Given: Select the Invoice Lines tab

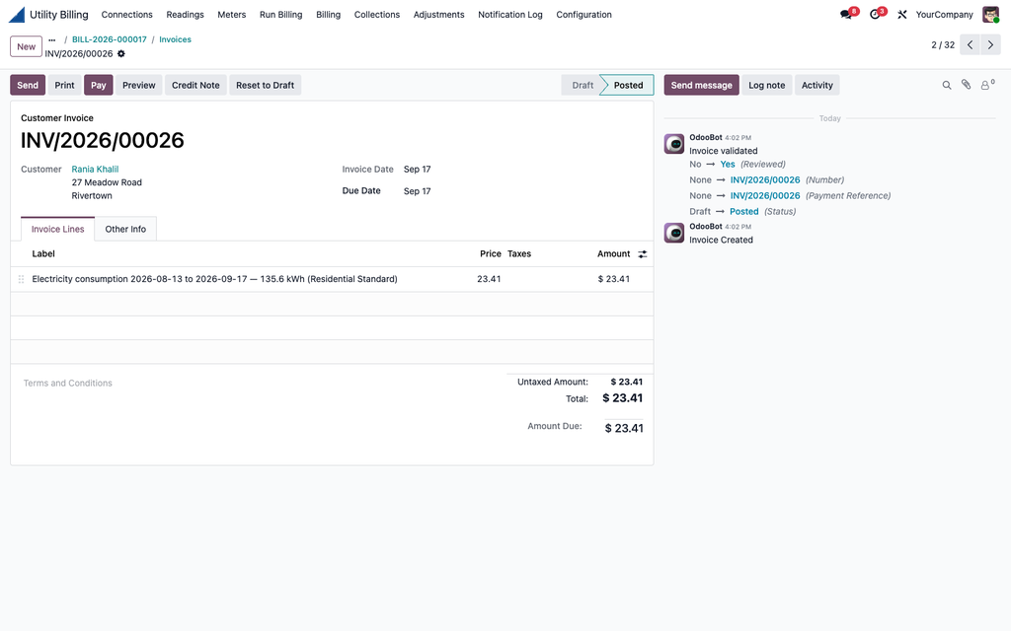Looking at the screenshot, I should point(57,229).
